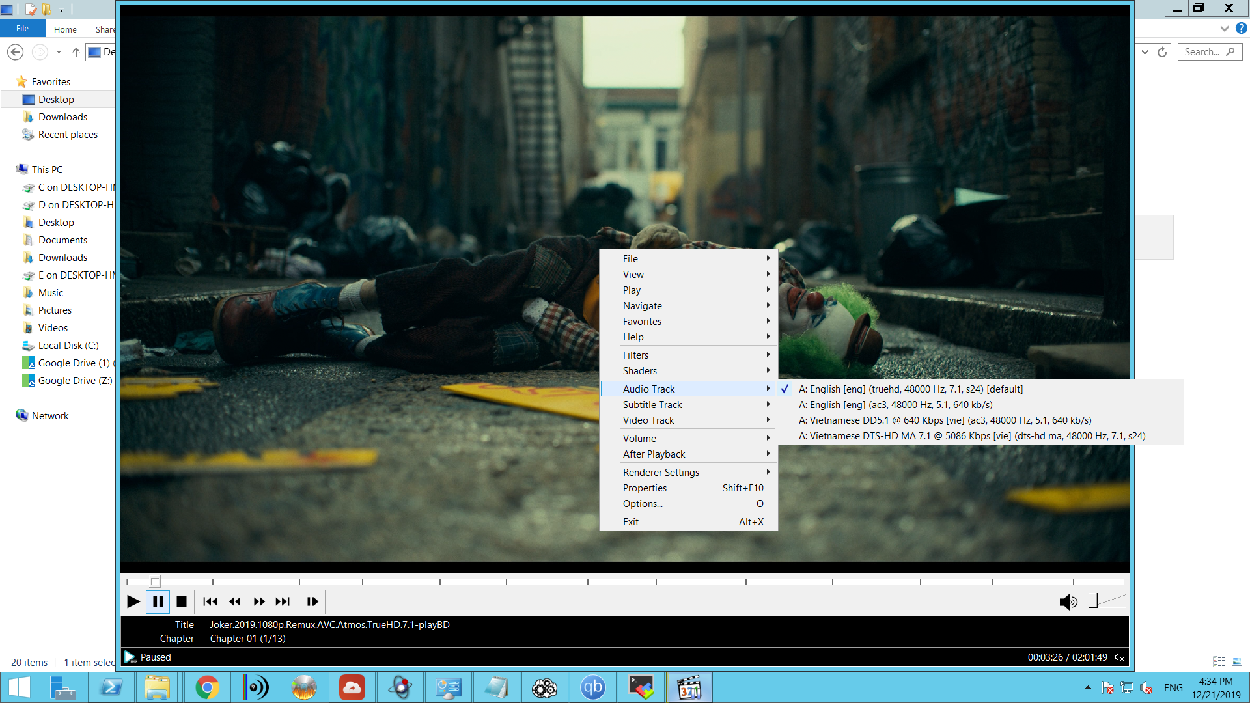
Task: Open Options... from the context menu
Action: pyautogui.click(x=688, y=504)
